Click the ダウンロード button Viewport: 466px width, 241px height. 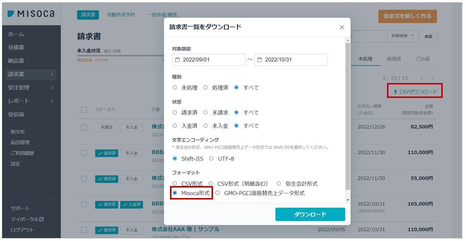pyautogui.click(x=310, y=214)
